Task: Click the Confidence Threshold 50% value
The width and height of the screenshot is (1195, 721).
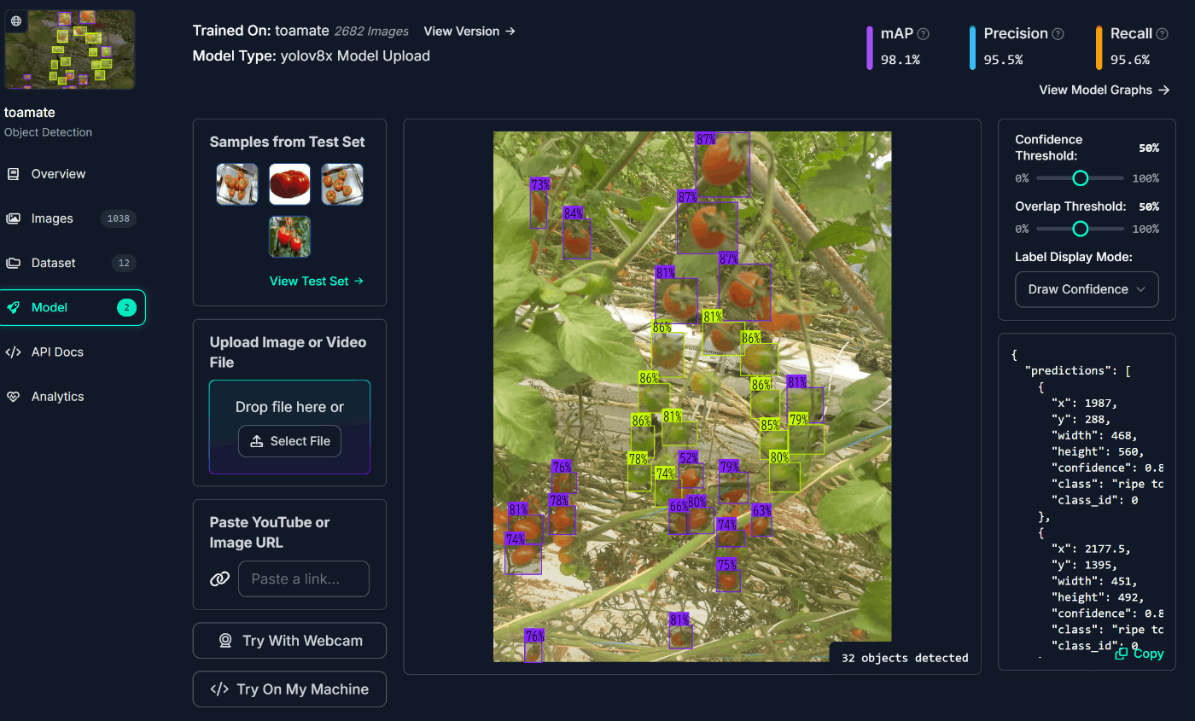Action: 1149,148
